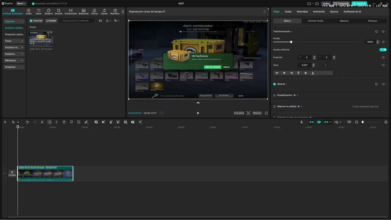The width and height of the screenshot is (391, 220).
Task: Click the Importar button in media panel
Action: (36, 21)
